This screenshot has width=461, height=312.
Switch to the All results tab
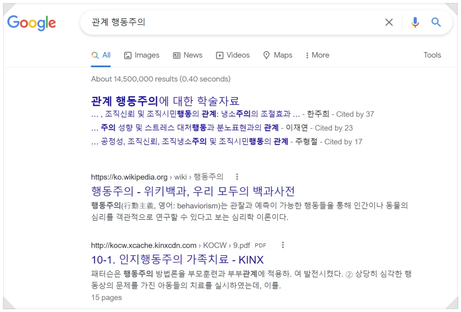[x=101, y=55]
